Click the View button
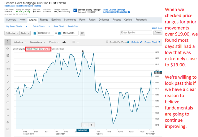198x137 pixels. click(158, 33)
